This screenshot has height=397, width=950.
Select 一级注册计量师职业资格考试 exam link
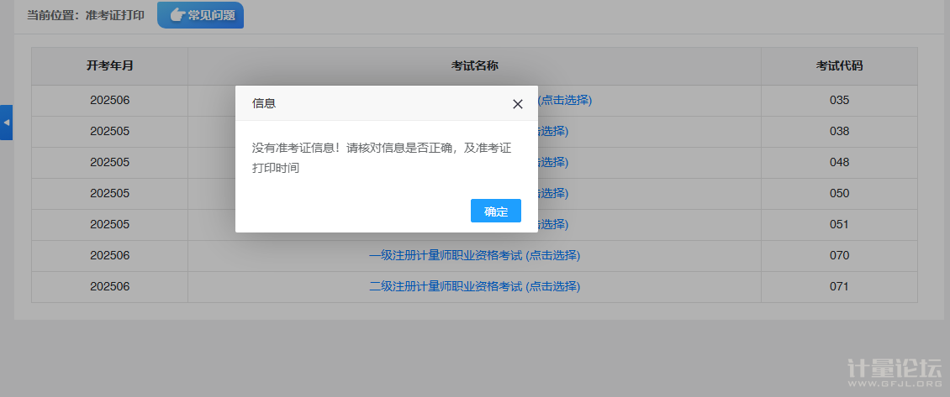(x=474, y=255)
